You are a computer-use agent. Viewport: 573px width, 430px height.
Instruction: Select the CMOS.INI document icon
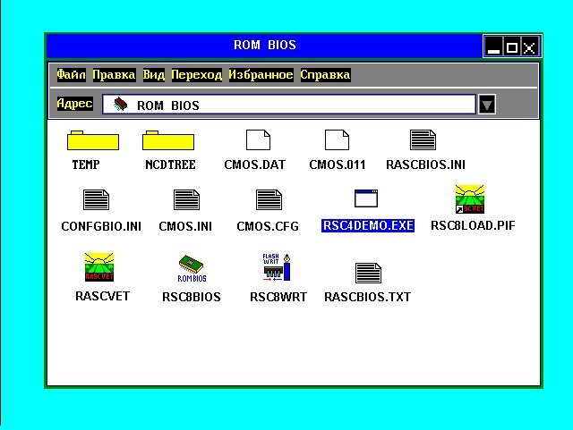pos(186,199)
